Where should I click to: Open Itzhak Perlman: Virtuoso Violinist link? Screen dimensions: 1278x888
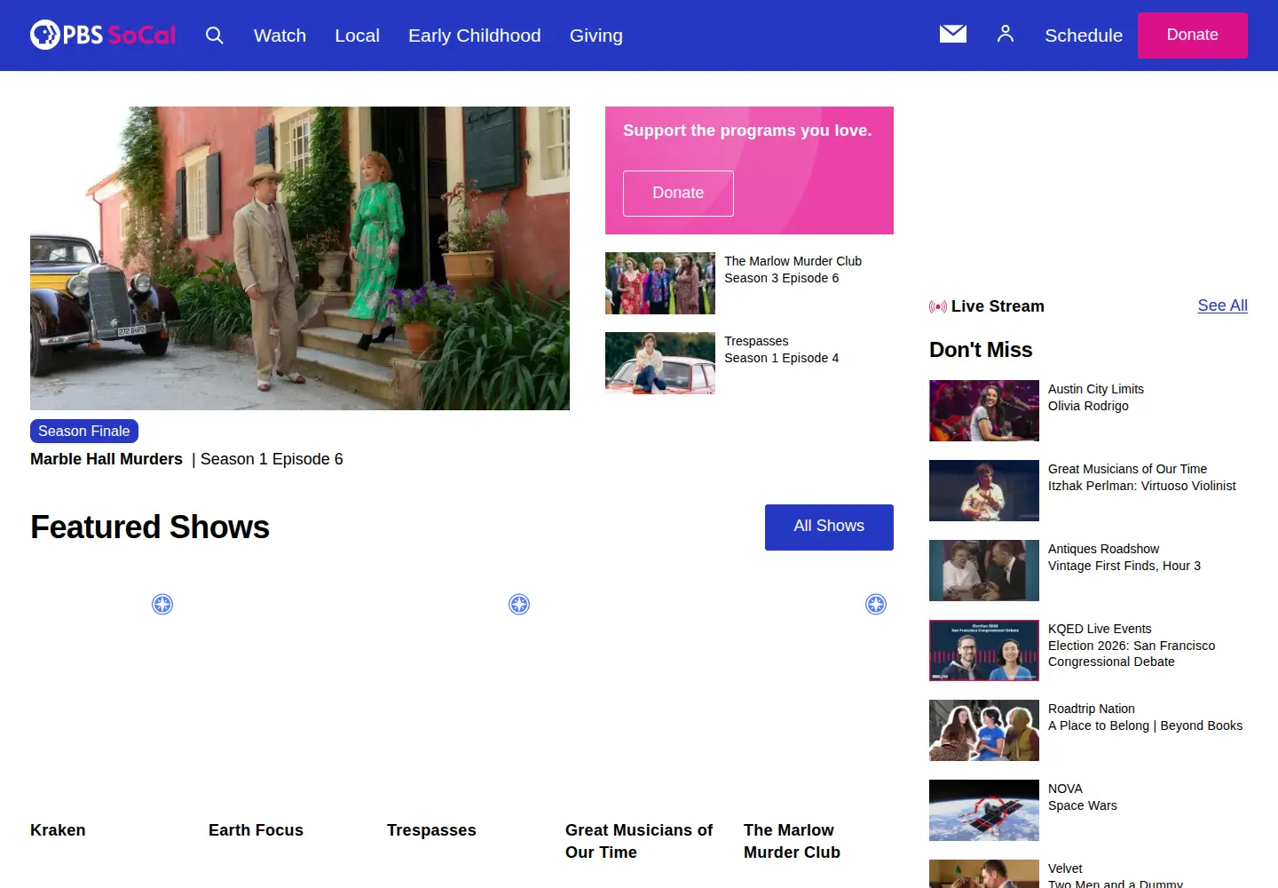(1142, 486)
